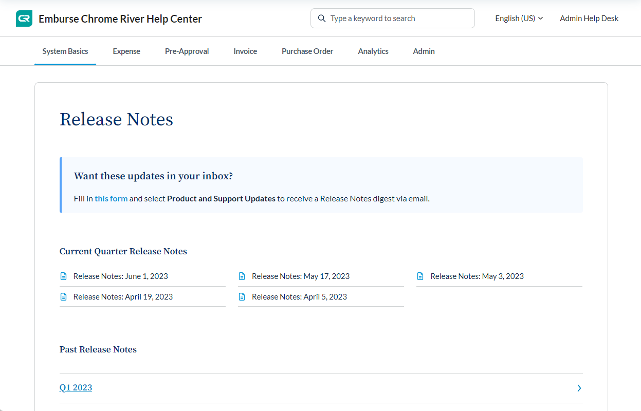
Task: Click document icon beside May 17, 2023 notes
Action: click(x=242, y=276)
